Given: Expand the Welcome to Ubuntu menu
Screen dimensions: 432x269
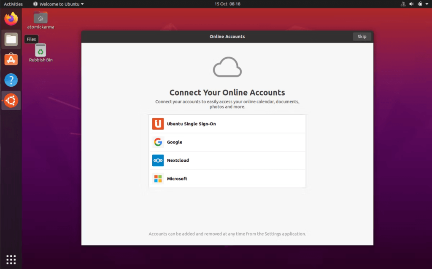Looking at the screenshot, I should pyautogui.click(x=57, y=4).
